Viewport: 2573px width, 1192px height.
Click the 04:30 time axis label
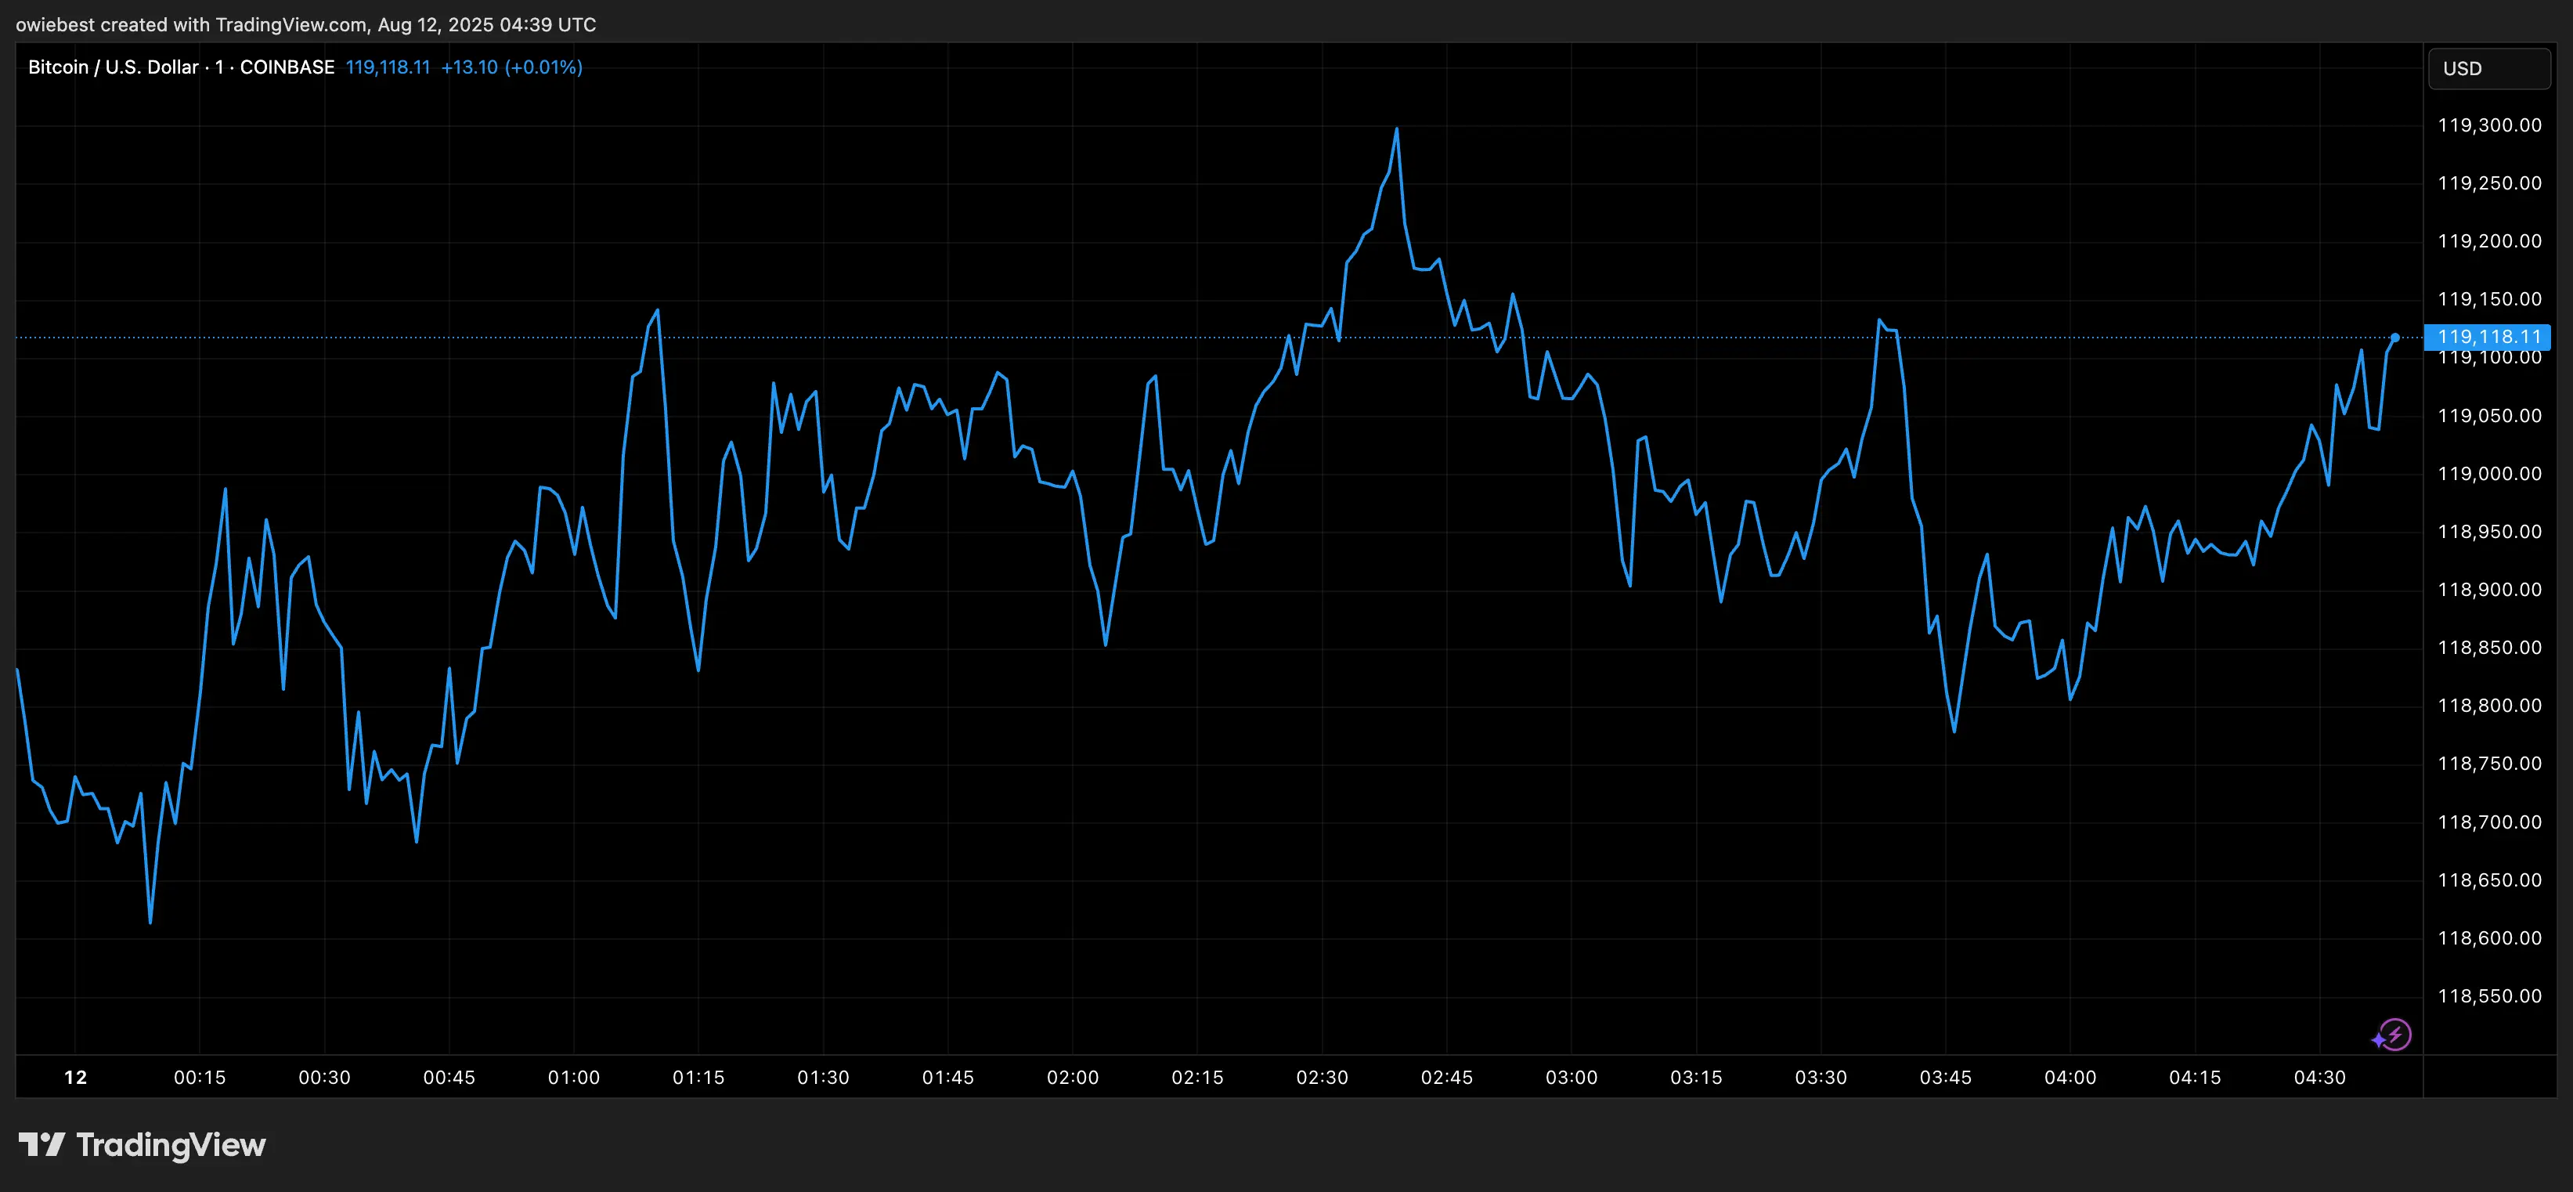pyautogui.click(x=2319, y=1077)
